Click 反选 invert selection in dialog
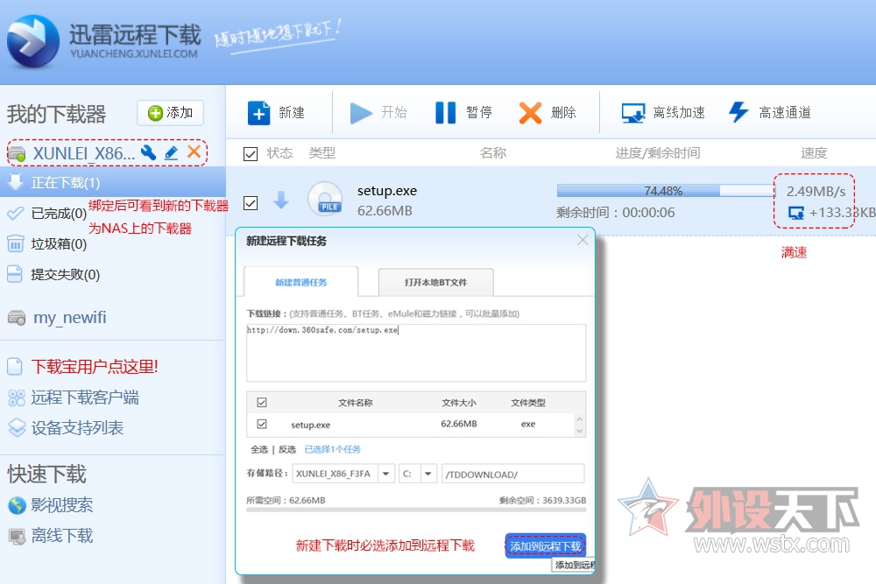Viewport: 876px width, 584px height. [x=287, y=449]
